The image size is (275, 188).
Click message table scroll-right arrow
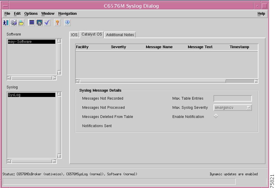[x=256, y=81]
